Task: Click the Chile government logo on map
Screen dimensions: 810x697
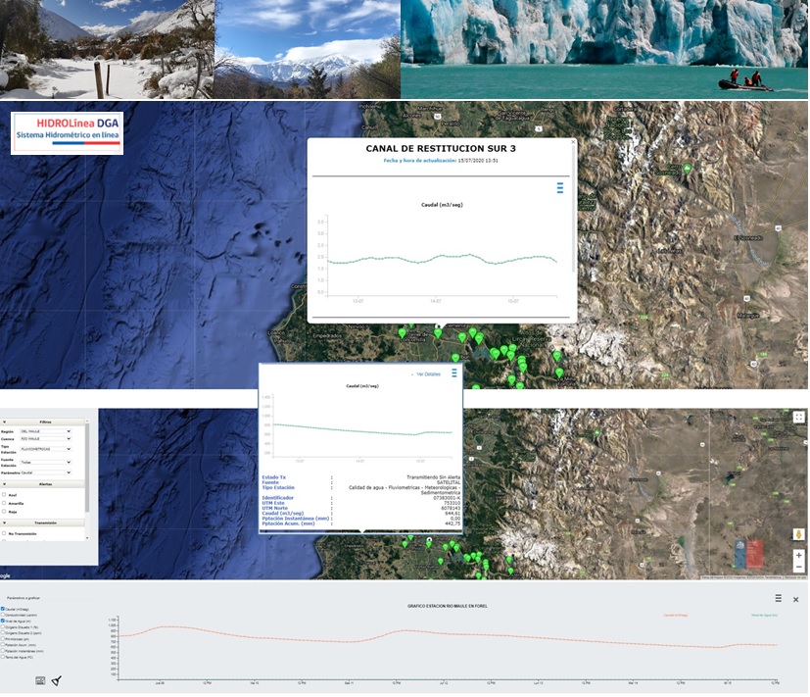Action: pos(748,554)
